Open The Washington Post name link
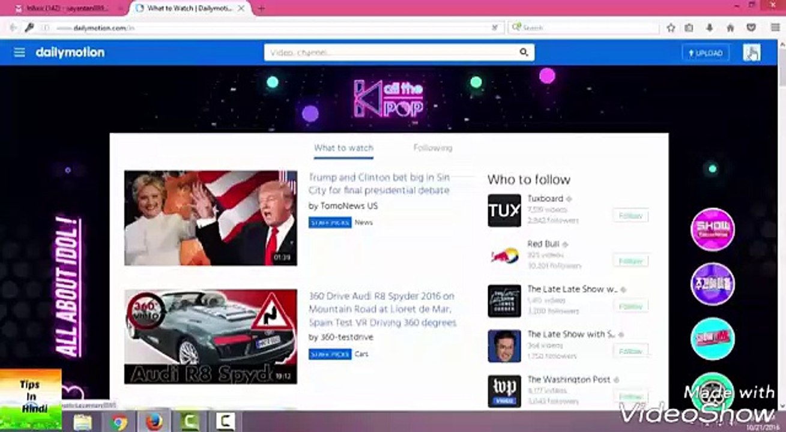Screen dimensions: 786x432 (569, 380)
